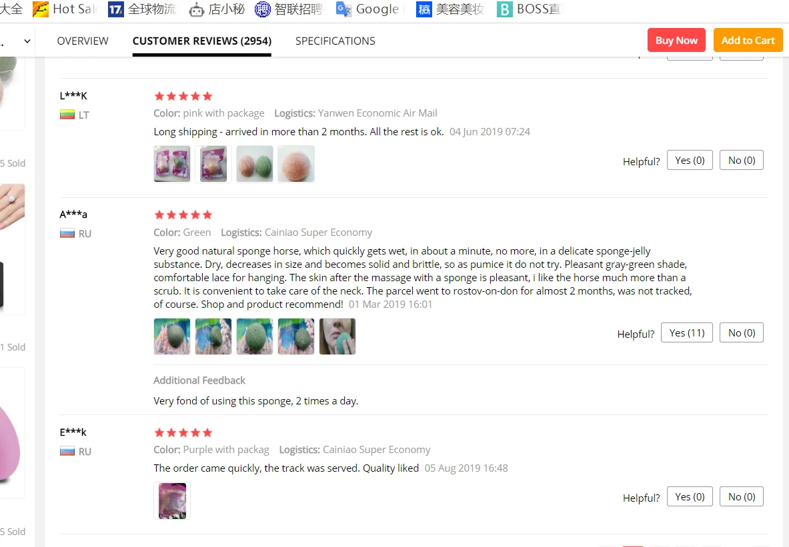The height and width of the screenshot is (547, 789).
Task: Switch to the Specifications tab
Action: pos(335,41)
